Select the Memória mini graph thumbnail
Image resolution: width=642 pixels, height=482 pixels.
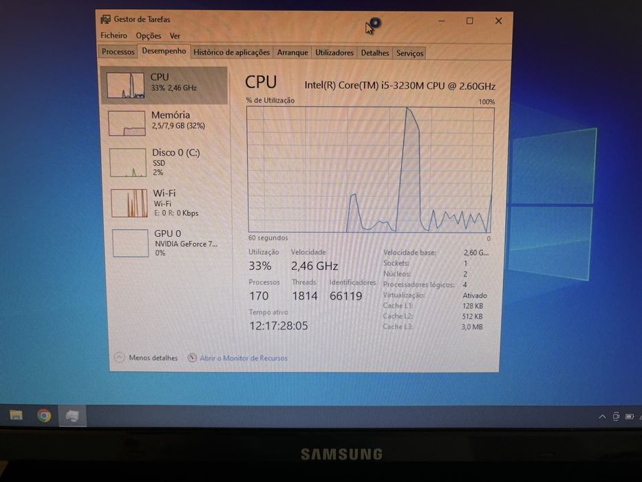coord(127,123)
